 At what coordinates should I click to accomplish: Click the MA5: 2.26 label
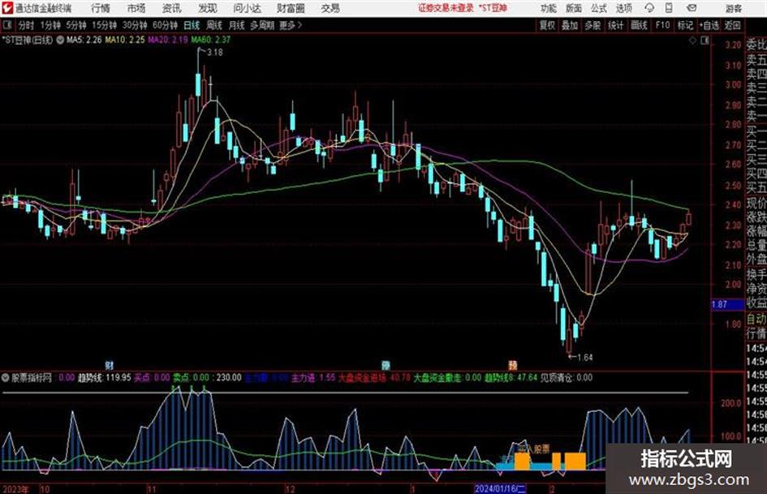click(x=84, y=40)
